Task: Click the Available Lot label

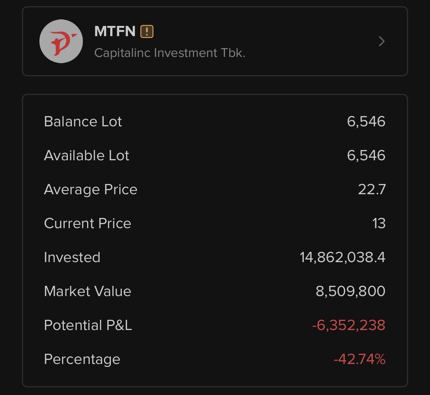Action: click(x=86, y=156)
